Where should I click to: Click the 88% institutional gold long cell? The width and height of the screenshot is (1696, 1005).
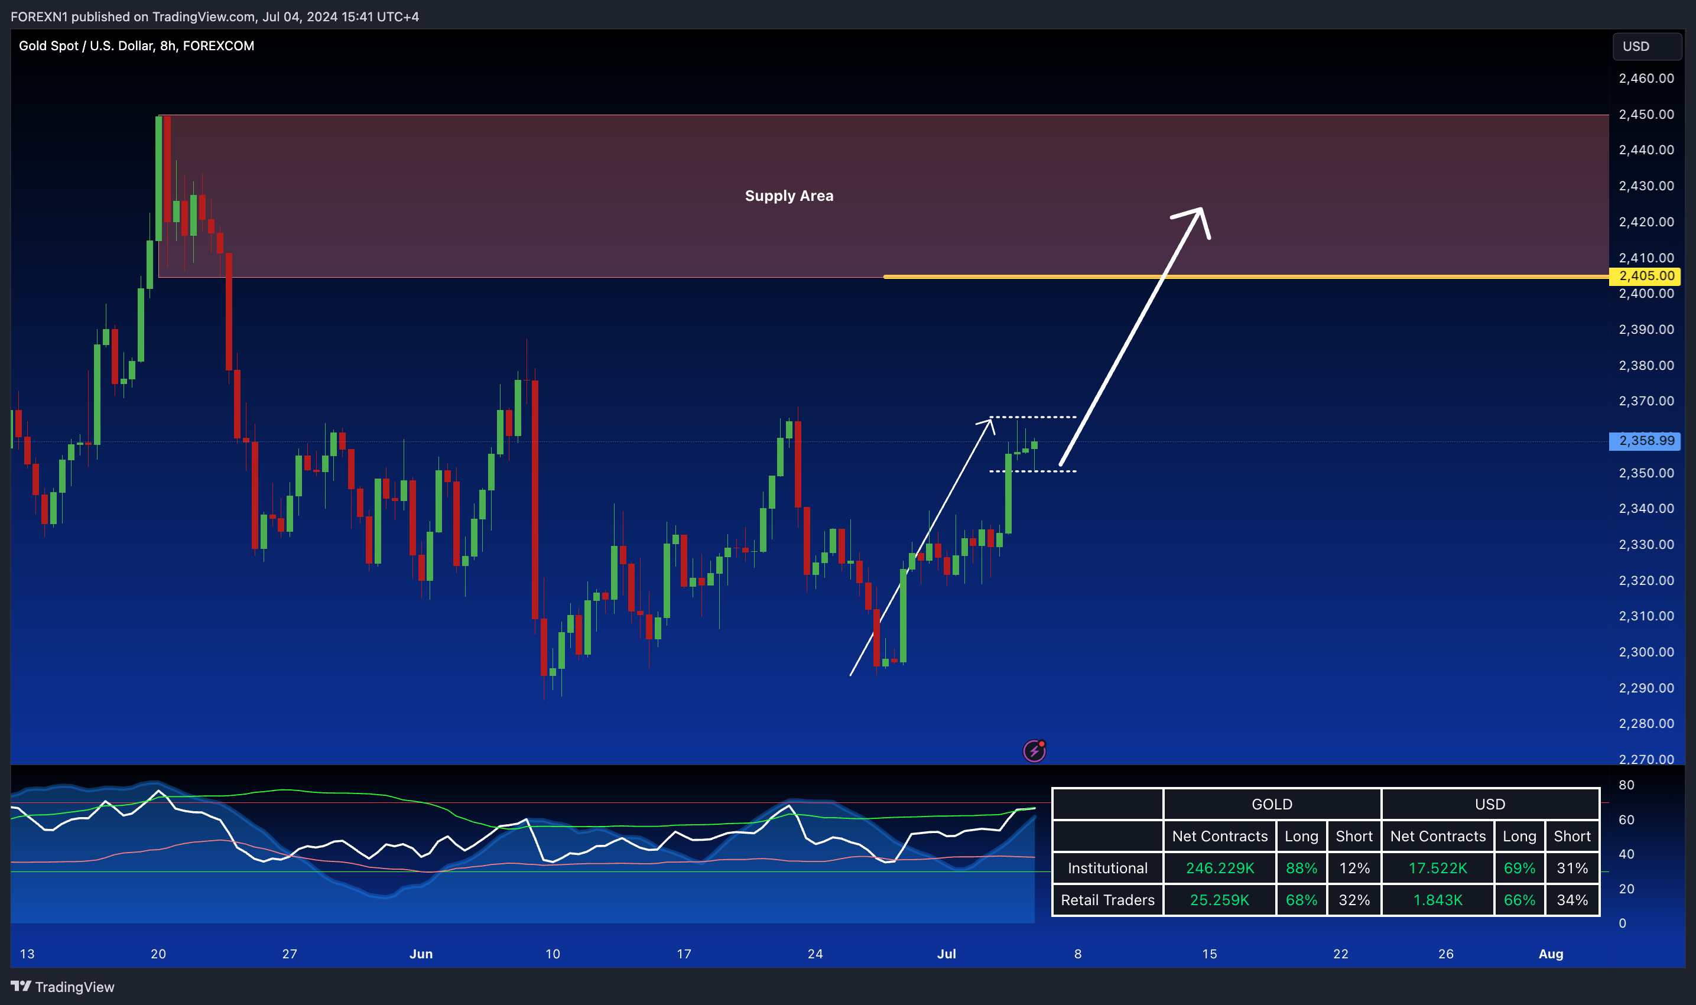click(1302, 868)
